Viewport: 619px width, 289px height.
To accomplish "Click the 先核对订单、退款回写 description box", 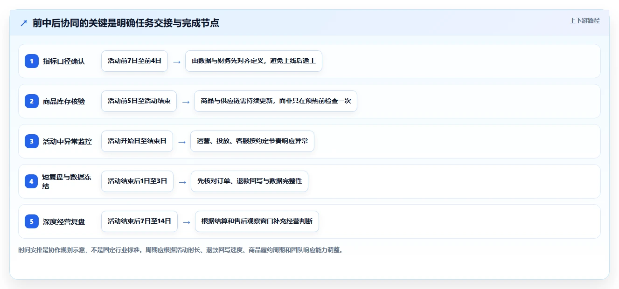I will [250, 181].
